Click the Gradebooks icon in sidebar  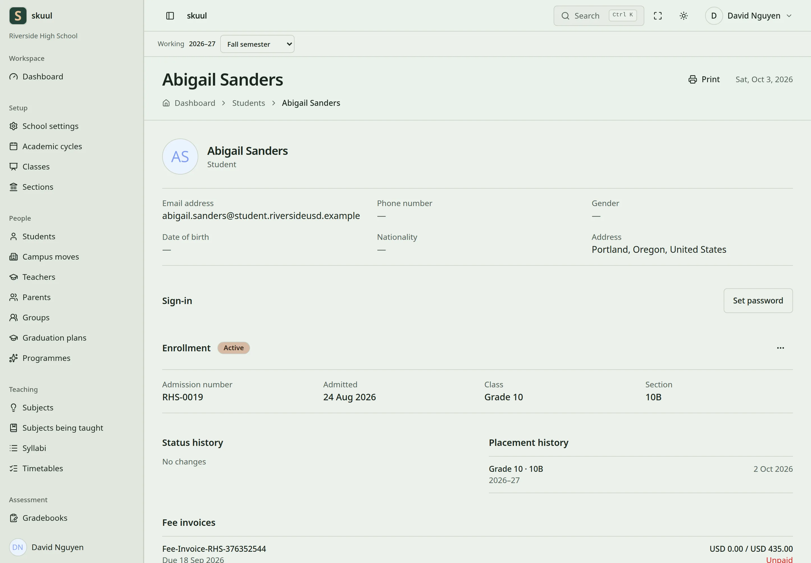point(14,518)
